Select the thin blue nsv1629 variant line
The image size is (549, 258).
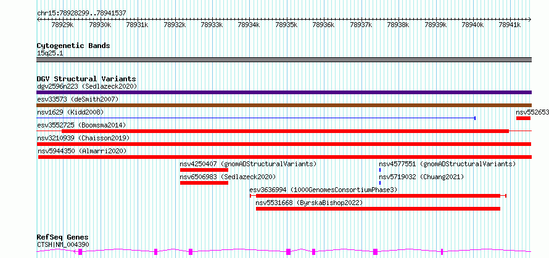point(256,118)
